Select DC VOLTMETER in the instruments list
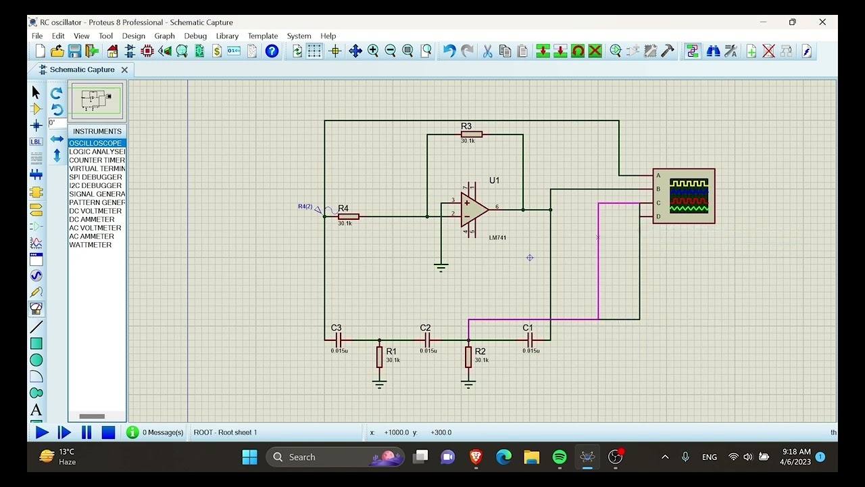 pyautogui.click(x=96, y=211)
